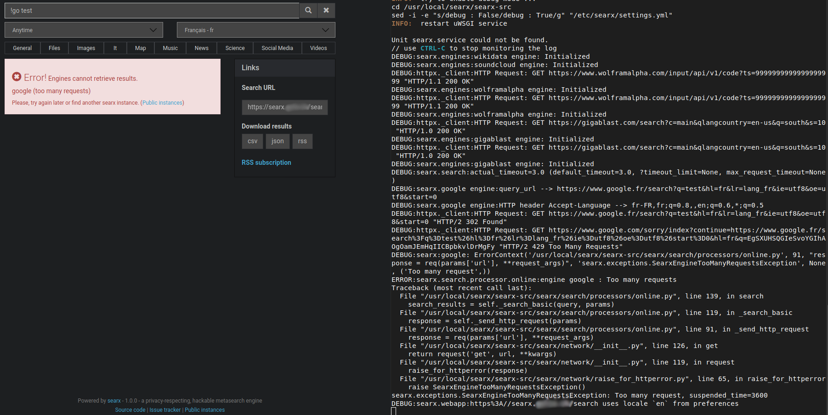
Task: Select the Social Media category
Action: click(277, 48)
